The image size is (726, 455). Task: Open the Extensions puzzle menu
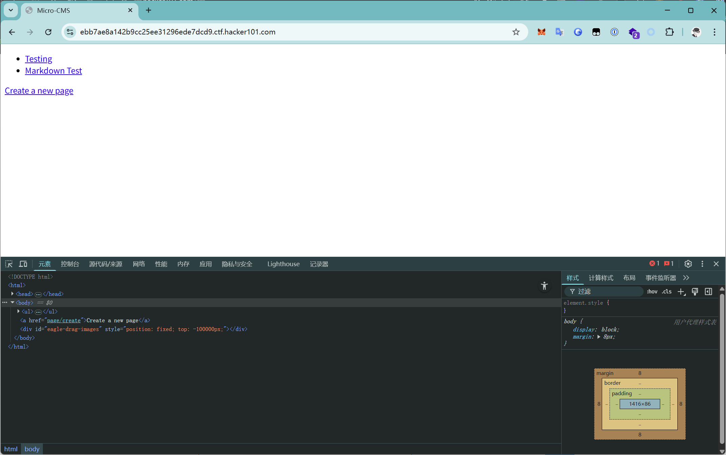pos(670,32)
